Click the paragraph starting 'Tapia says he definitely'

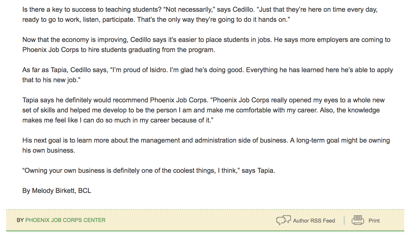pos(204,110)
